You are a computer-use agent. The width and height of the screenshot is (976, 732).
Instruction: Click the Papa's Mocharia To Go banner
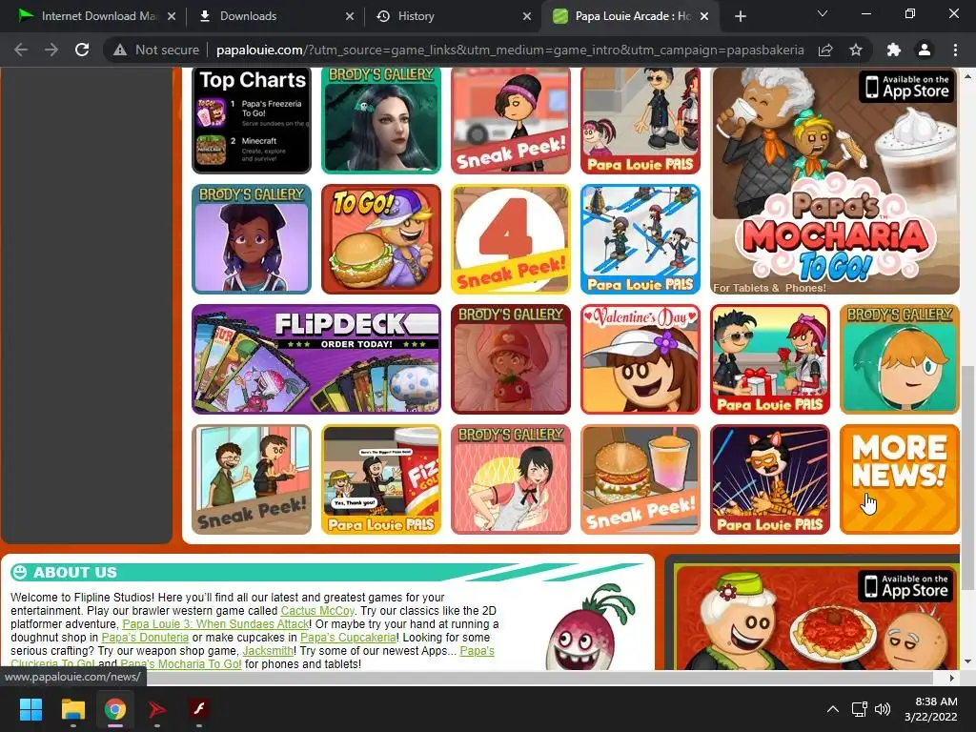pyautogui.click(x=834, y=180)
